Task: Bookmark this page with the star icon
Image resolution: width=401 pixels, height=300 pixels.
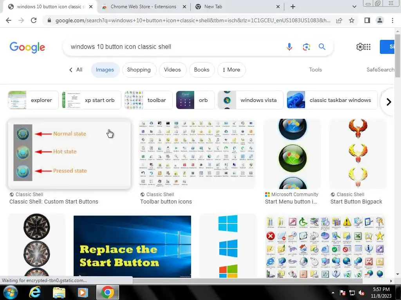Action: (352, 20)
